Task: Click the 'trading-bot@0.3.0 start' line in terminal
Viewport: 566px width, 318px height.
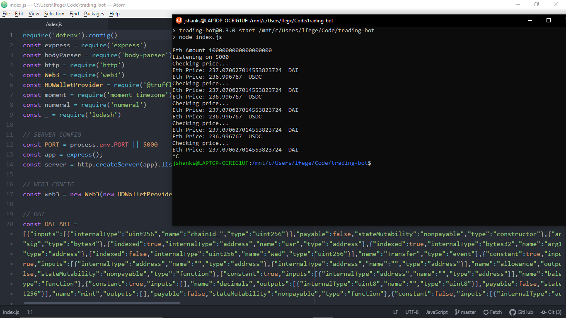Action: pyautogui.click(x=273, y=31)
